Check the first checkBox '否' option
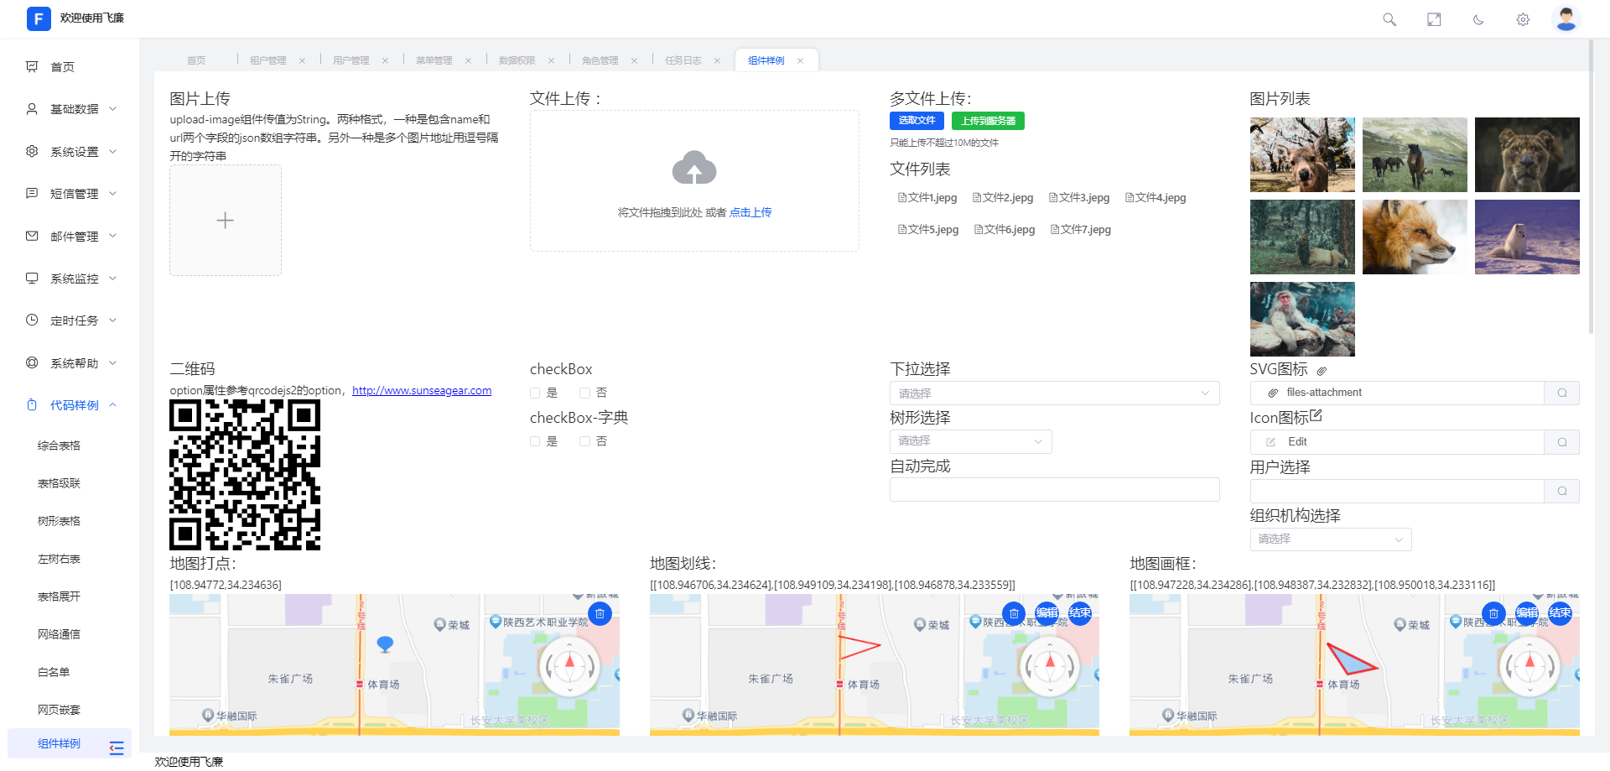1610x771 pixels. pyautogui.click(x=584, y=393)
